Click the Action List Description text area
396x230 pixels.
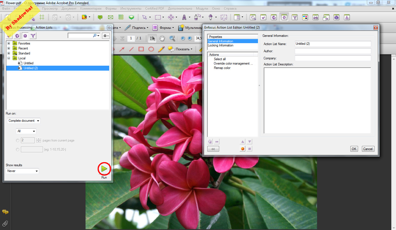click(317, 101)
